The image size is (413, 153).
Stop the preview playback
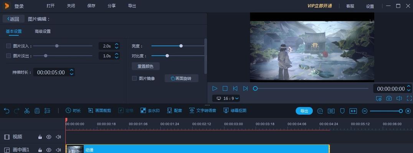click(x=225, y=88)
